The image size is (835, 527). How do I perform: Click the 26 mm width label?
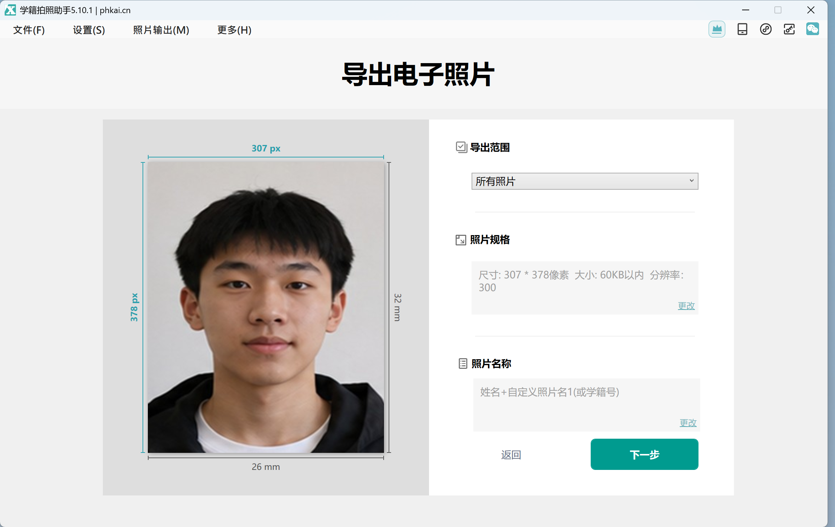266,467
